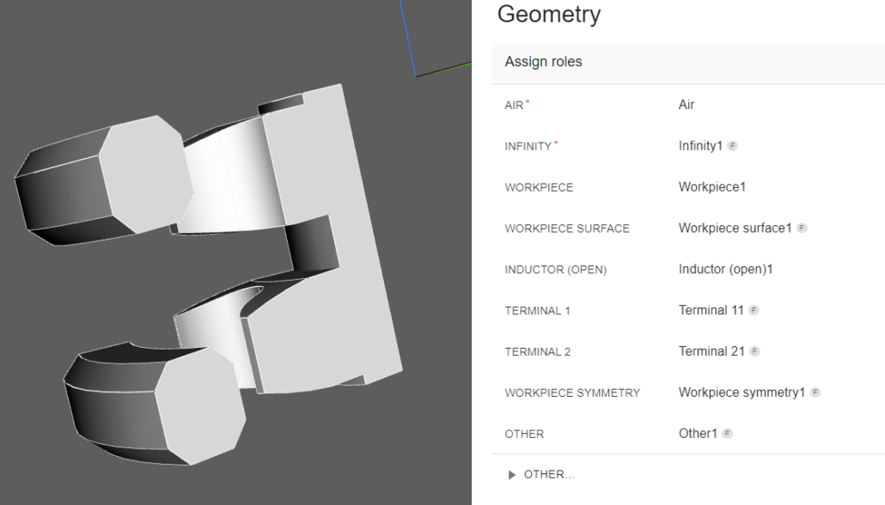Select the Terminal 11 value text
The height and width of the screenshot is (505, 885).
(711, 311)
